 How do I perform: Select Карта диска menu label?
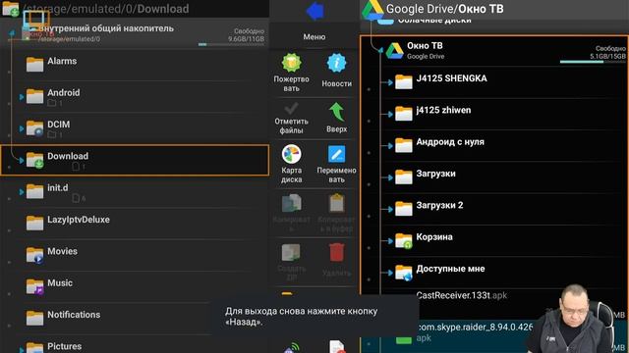point(292,175)
